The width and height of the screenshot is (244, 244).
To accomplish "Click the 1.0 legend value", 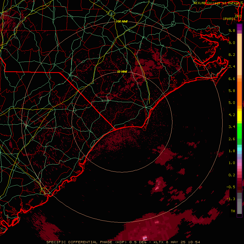I will coord(232,163).
